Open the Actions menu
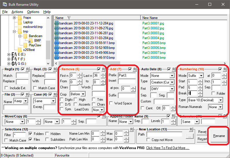The height and width of the screenshot is (158, 230). [x=17, y=12]
